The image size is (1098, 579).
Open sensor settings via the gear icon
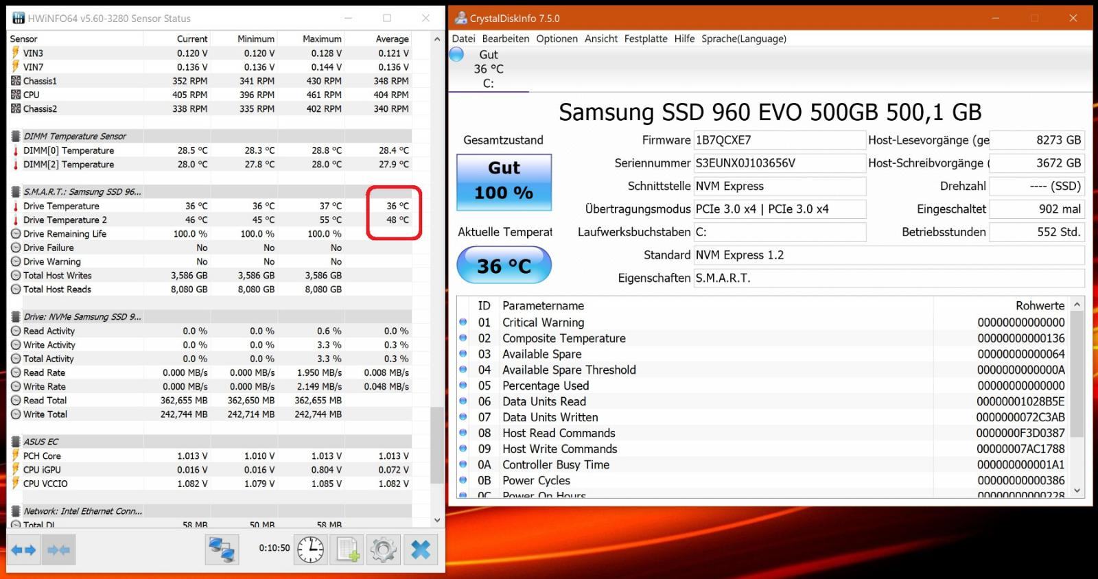pos(383,550)
